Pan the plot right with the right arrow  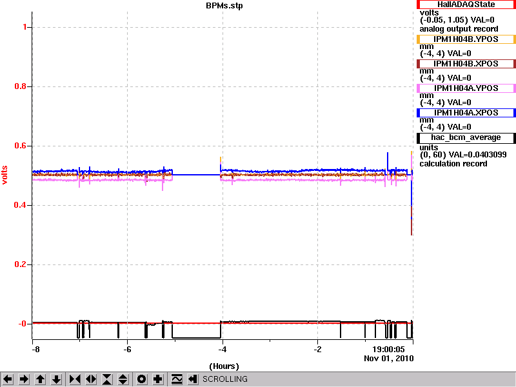(x=24, y=379)
